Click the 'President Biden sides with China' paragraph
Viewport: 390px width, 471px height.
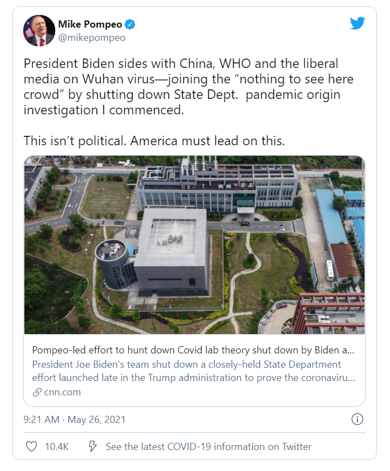188,87
